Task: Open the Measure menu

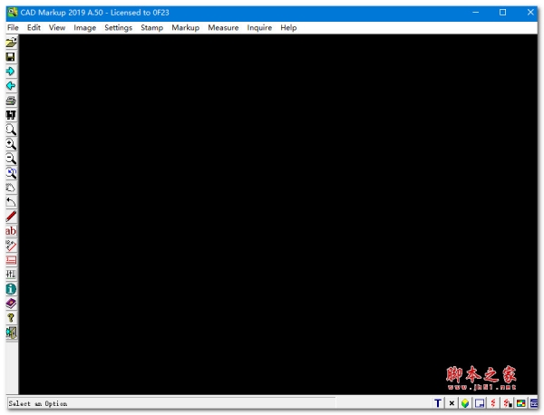Action: pos(223,28)
